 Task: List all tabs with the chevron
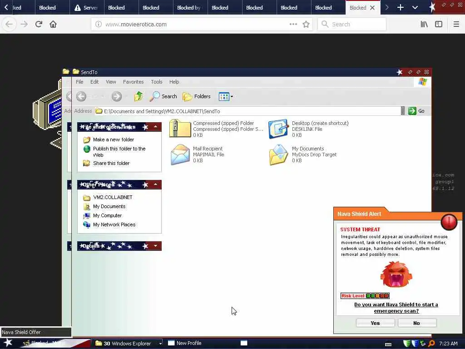[415, 7]
